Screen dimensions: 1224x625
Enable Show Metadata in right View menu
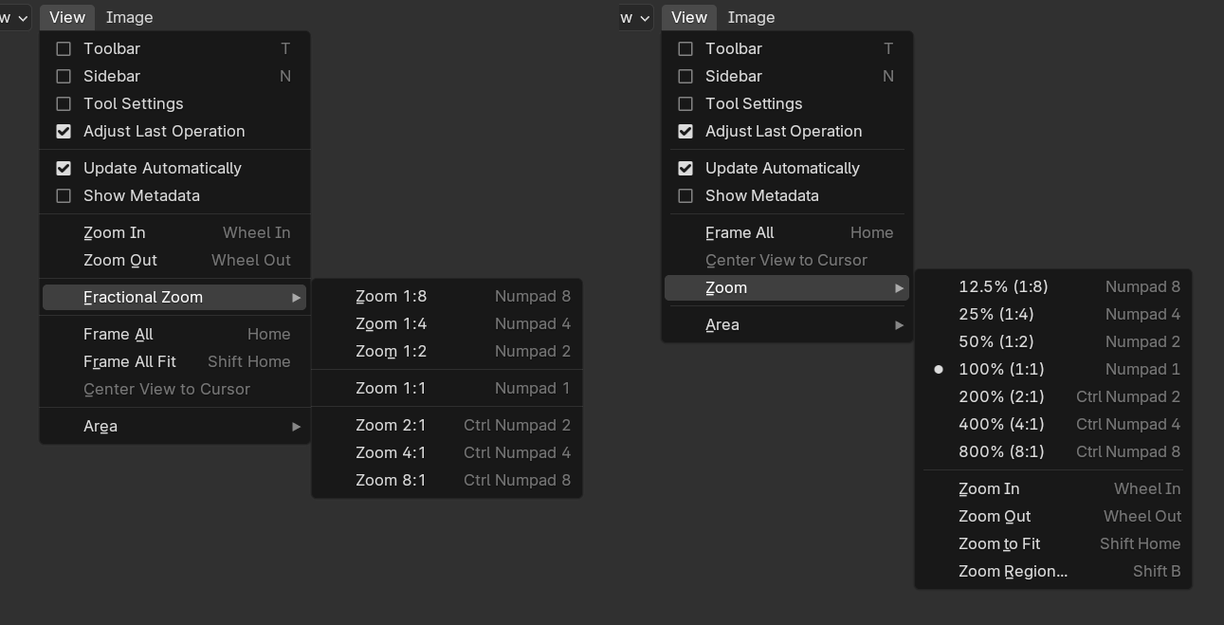(x=685, y=195)
